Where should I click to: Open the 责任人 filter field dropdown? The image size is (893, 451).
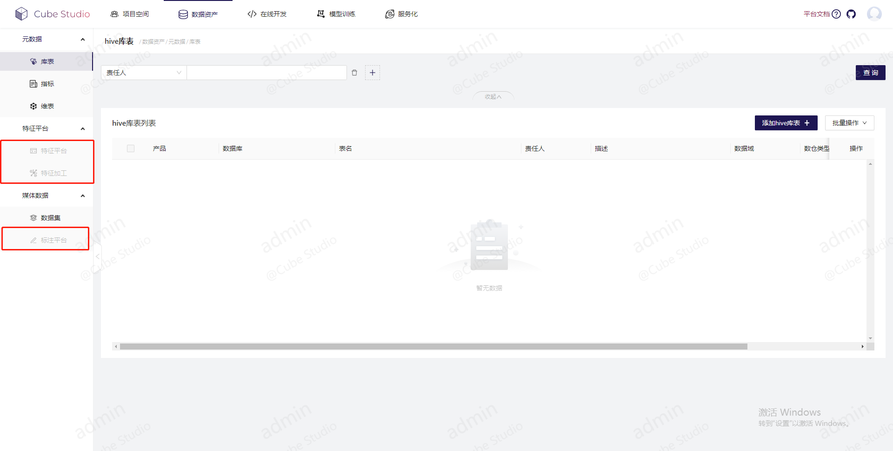144,73
